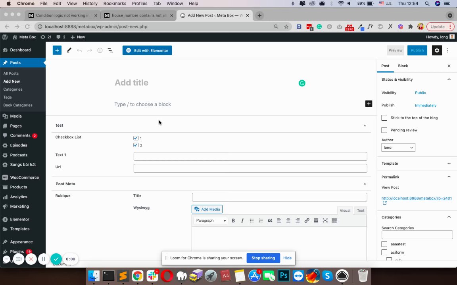Set publish time via Immediately link
457x285 pixels.
pyautogui.click(x=426, y=105)
